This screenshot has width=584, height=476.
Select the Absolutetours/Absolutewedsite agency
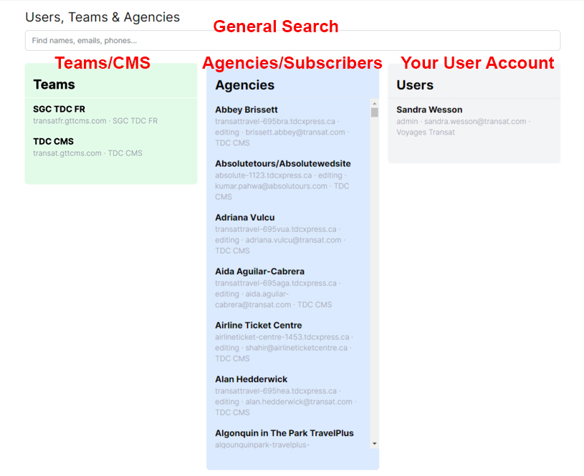[x=282, y=164]
